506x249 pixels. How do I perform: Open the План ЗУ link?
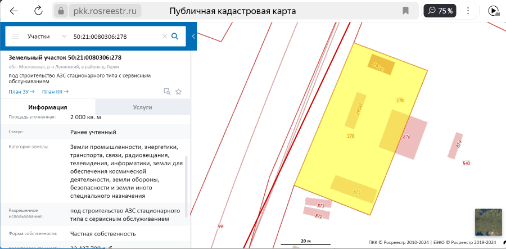click(21, 92)
